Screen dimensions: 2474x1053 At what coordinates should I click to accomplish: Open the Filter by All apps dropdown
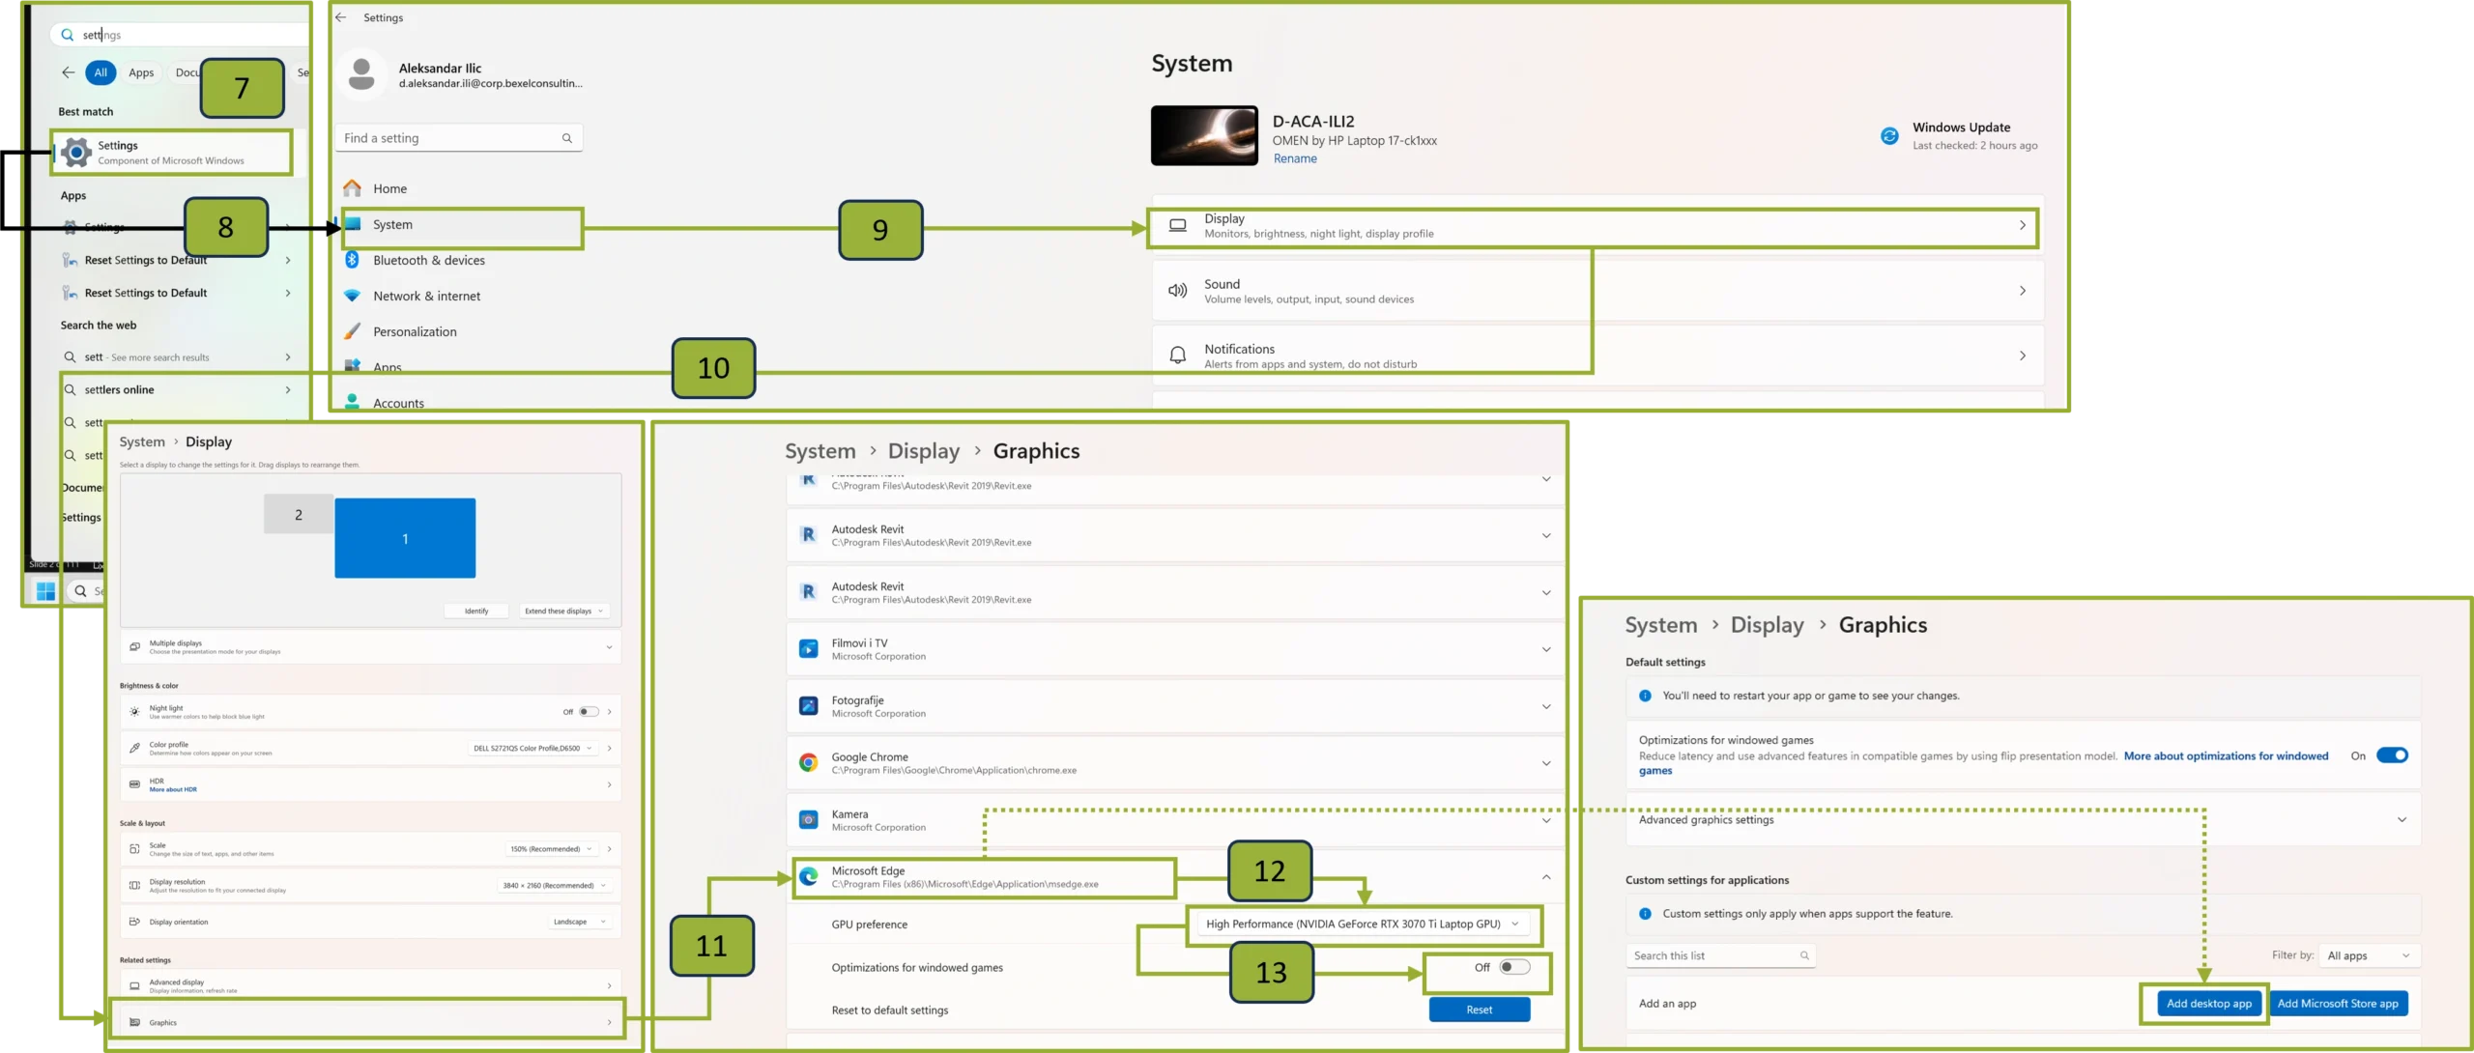[2369, 955]
